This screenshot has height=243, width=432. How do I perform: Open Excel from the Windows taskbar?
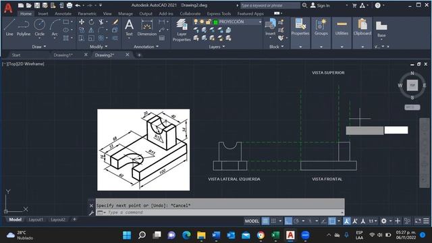click(275, 235)
